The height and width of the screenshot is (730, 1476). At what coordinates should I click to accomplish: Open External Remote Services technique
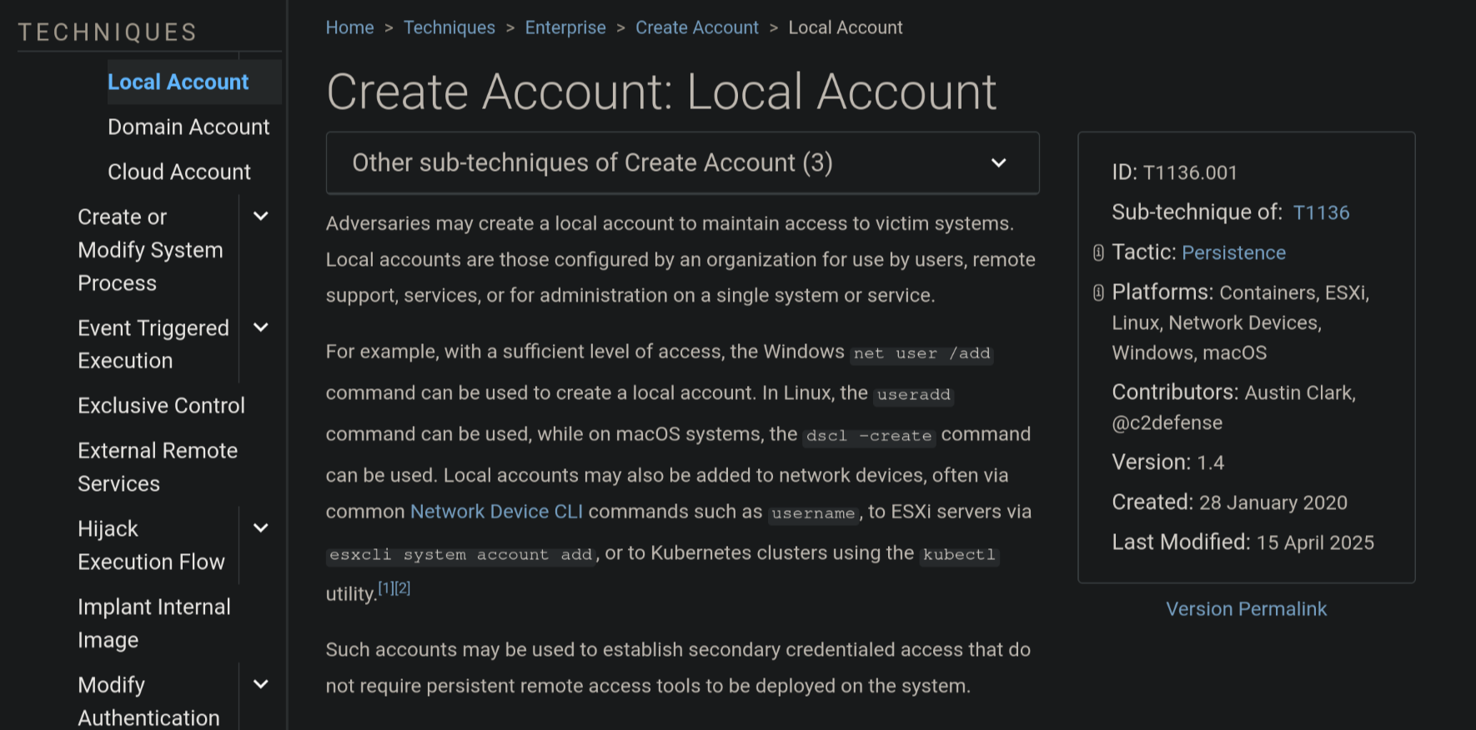(x=158, y=467)
